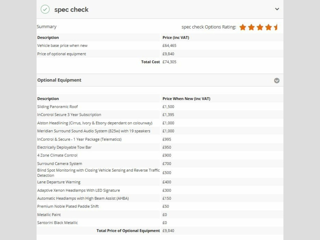The height and width of the screenshot is (240, 320).
Task: Select the Sliding Panoramic Roof row
Action: (57, 107)
